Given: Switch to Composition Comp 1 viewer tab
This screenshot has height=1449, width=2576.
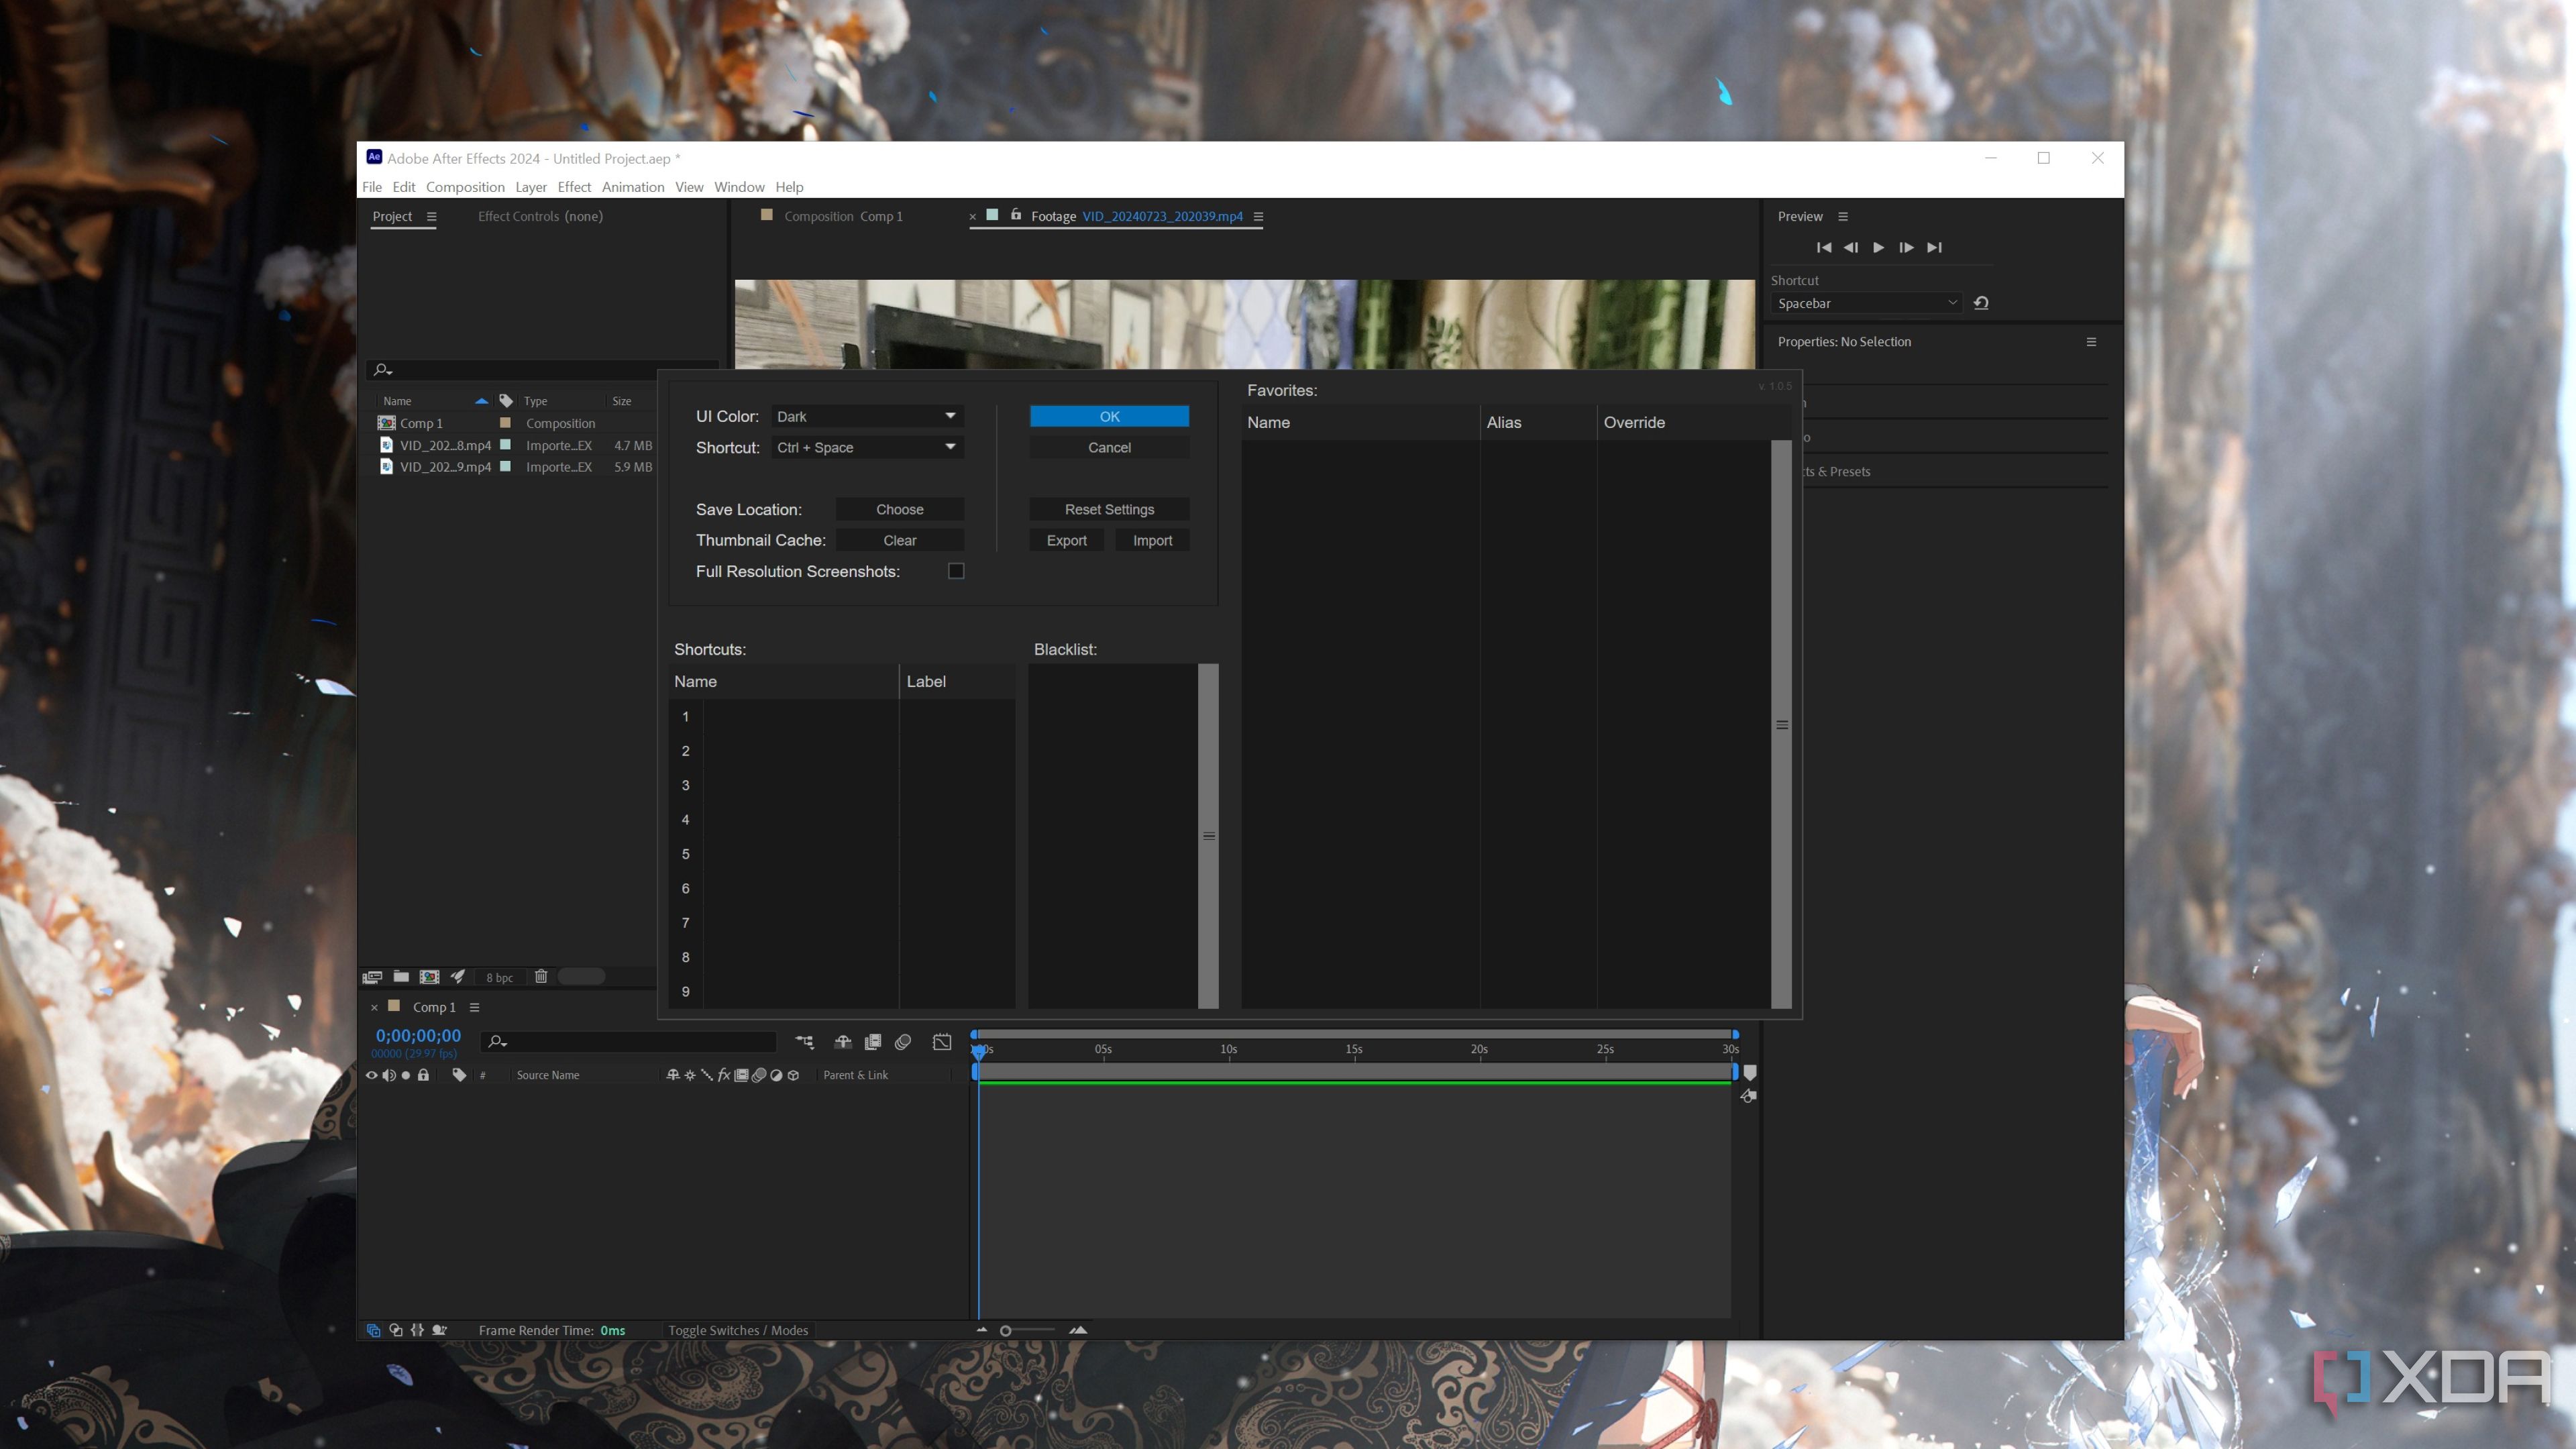Looking at the screenshot, I should point(843,216).
